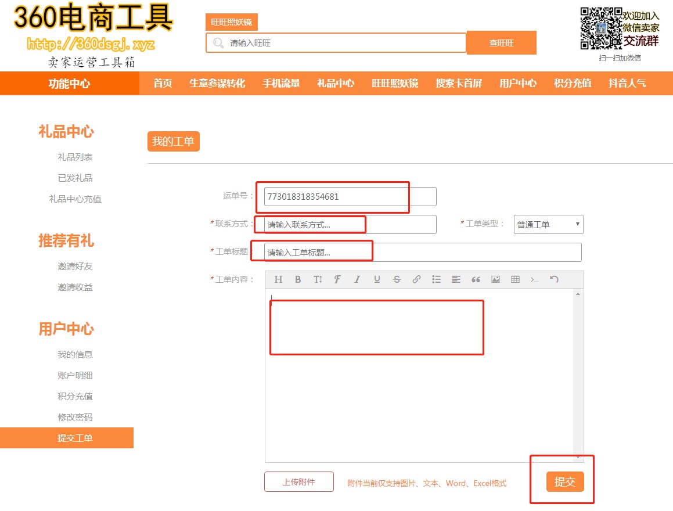This screenshot has width=673, height=511.
Task: Go to 积分充值 in the top navigation
Action: (x=573, y=83)
